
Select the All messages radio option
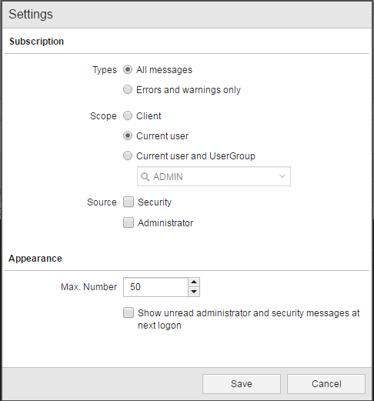pyautogui.click(x=128, y=69)
